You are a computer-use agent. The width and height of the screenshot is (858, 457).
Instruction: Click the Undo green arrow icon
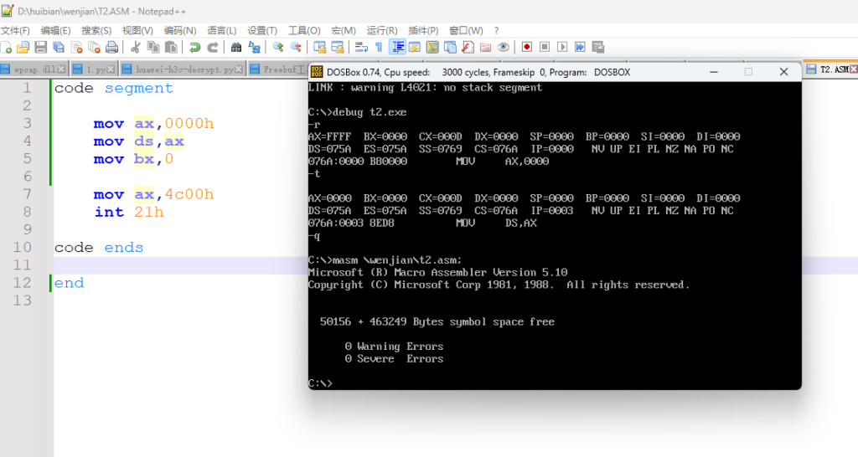coord(194,47)
